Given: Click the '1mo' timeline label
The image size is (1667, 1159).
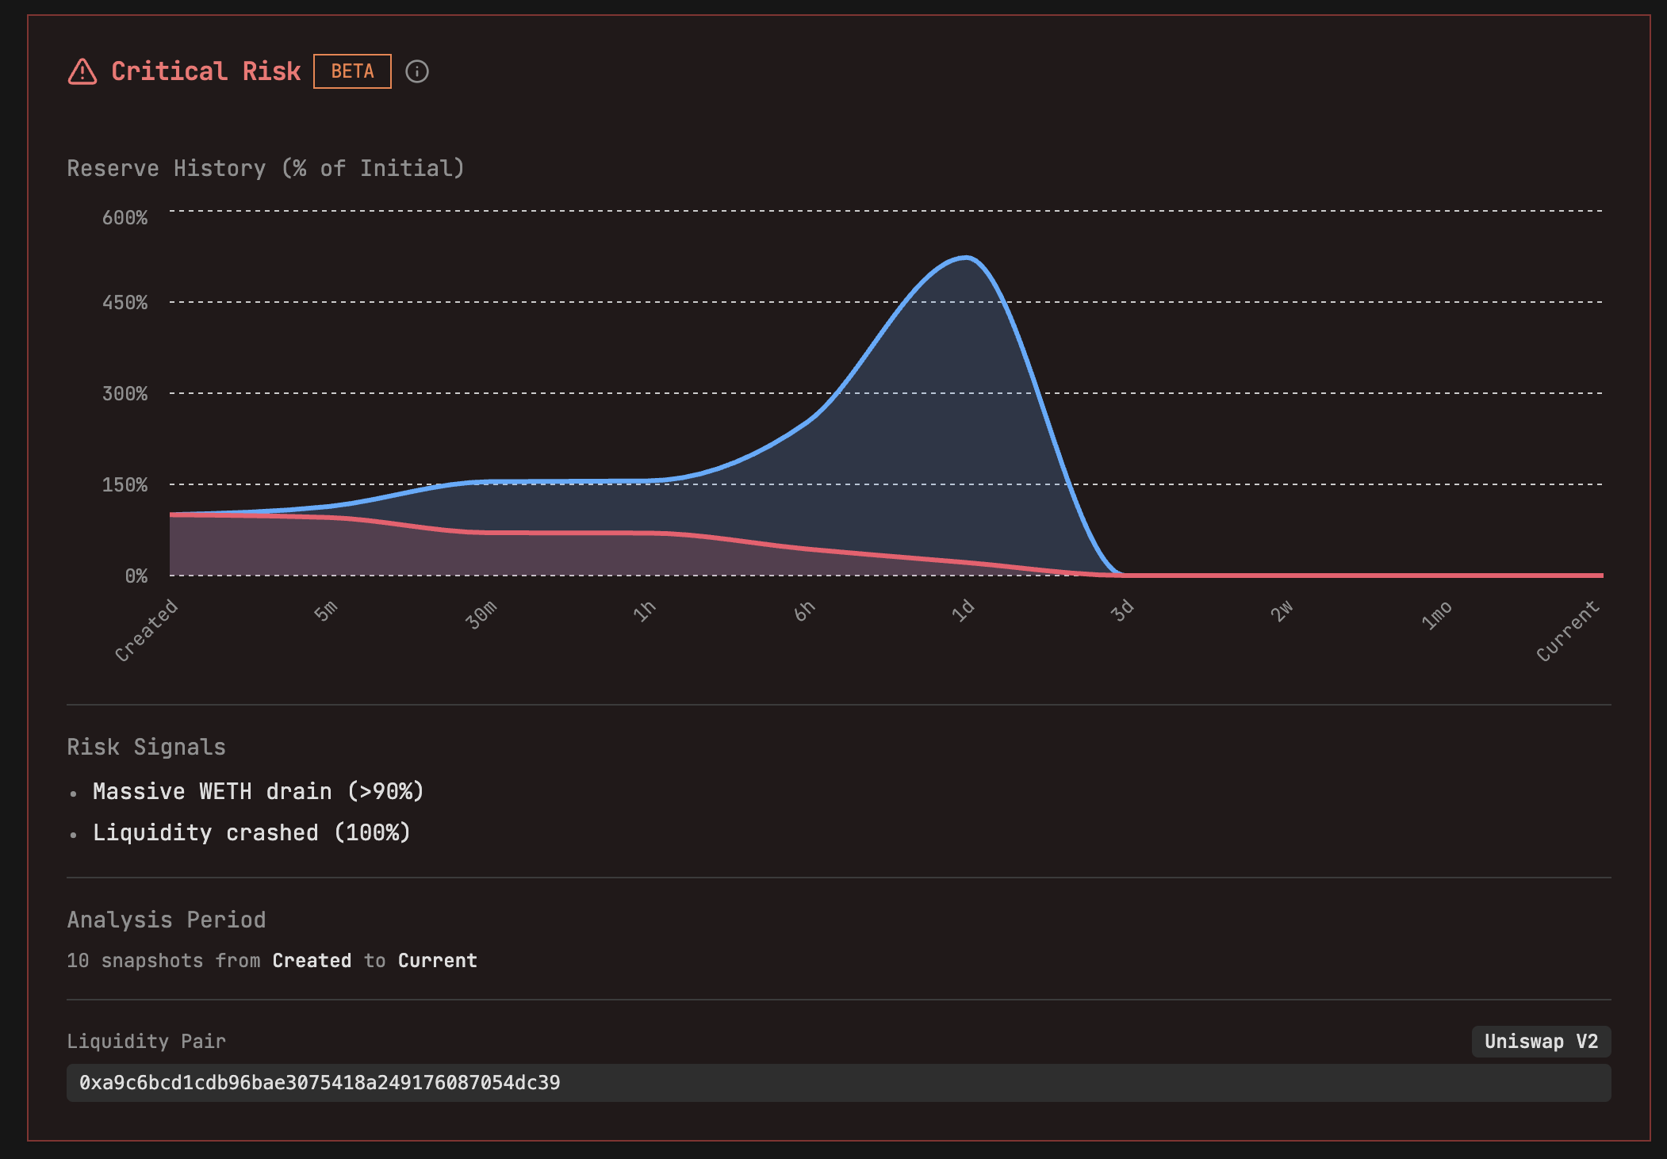Looking at the screenshot, I should (x=1436, y=615).
